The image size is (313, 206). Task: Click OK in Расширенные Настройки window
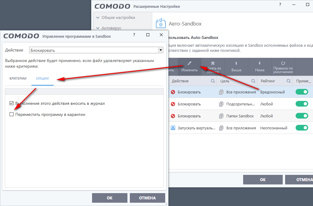pyautogui.click(x=263, y=180)
